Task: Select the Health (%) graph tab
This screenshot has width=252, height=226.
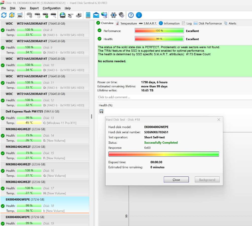Action: [106, 105]
